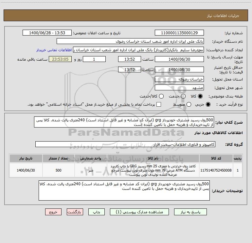The image size is (252, 243).
Task: Click the response deadline time 13:52 field
Action: coord(130,59)
